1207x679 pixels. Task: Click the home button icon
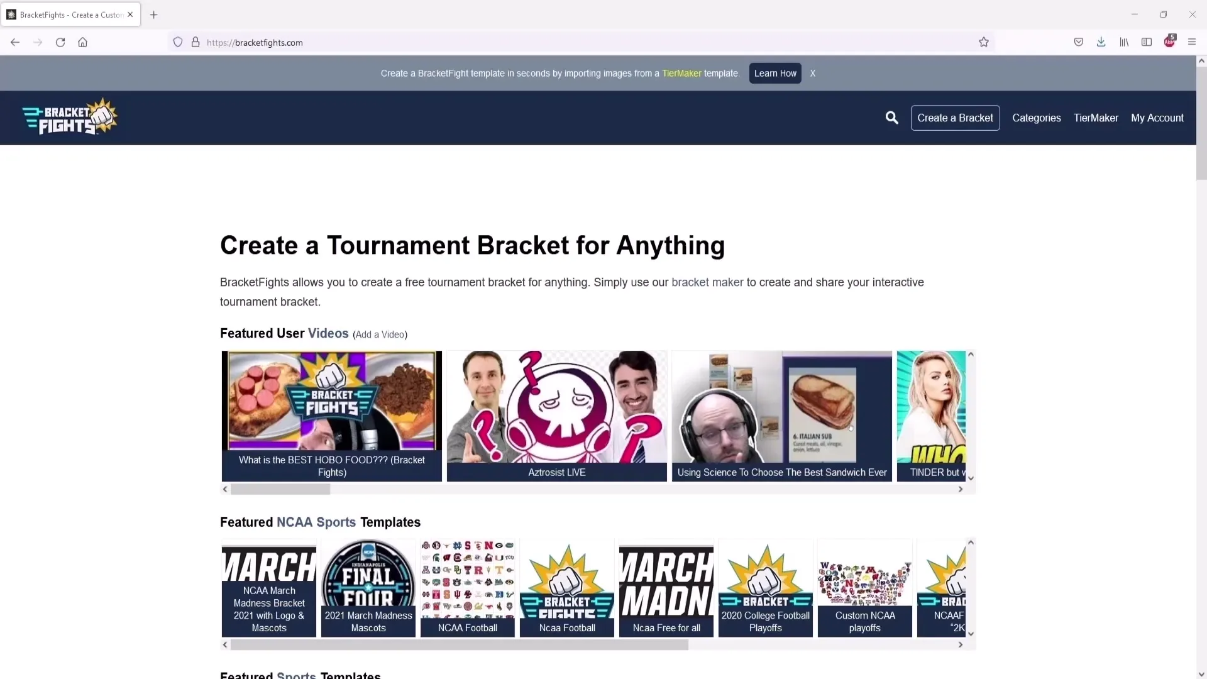pyautogui.click(x=82, y=42)
